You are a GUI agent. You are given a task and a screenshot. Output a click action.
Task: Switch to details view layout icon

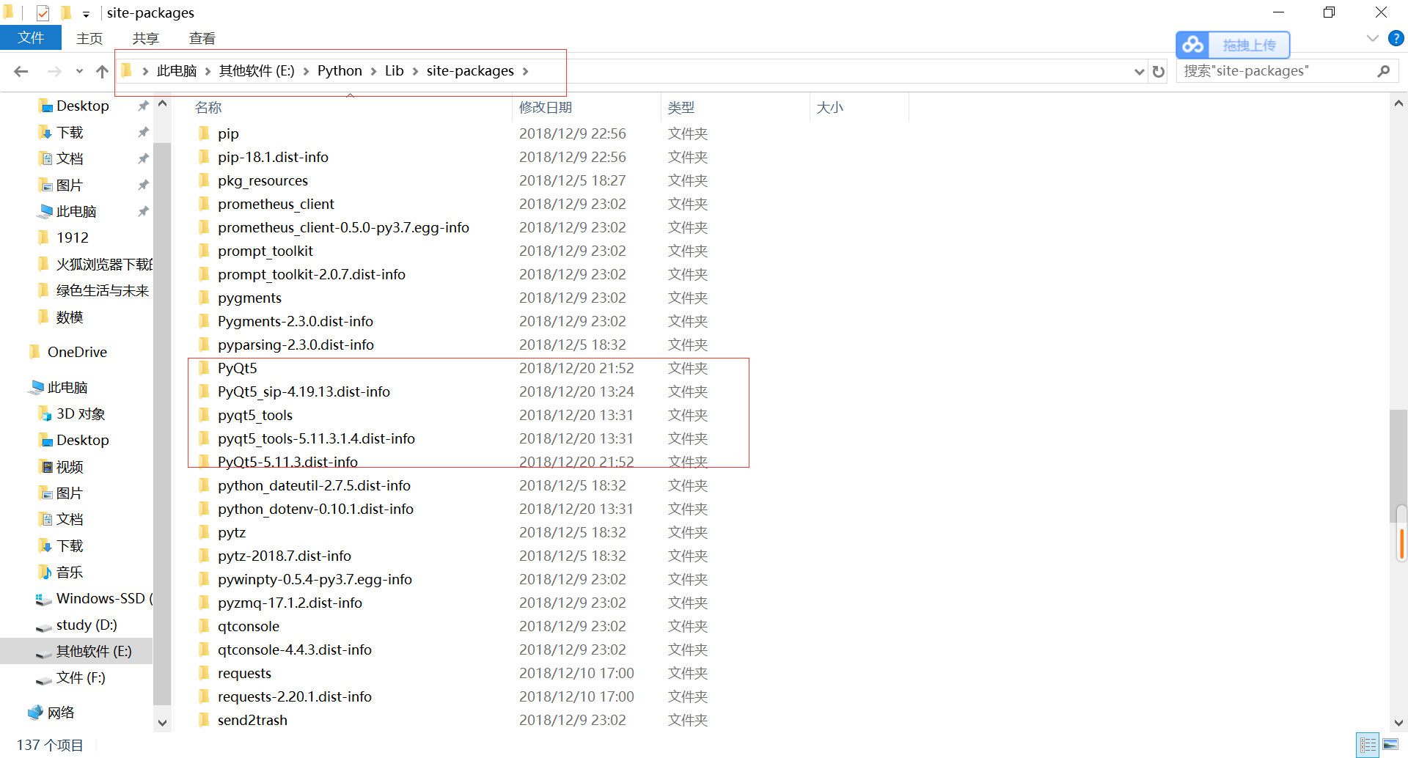point(1368,745)
